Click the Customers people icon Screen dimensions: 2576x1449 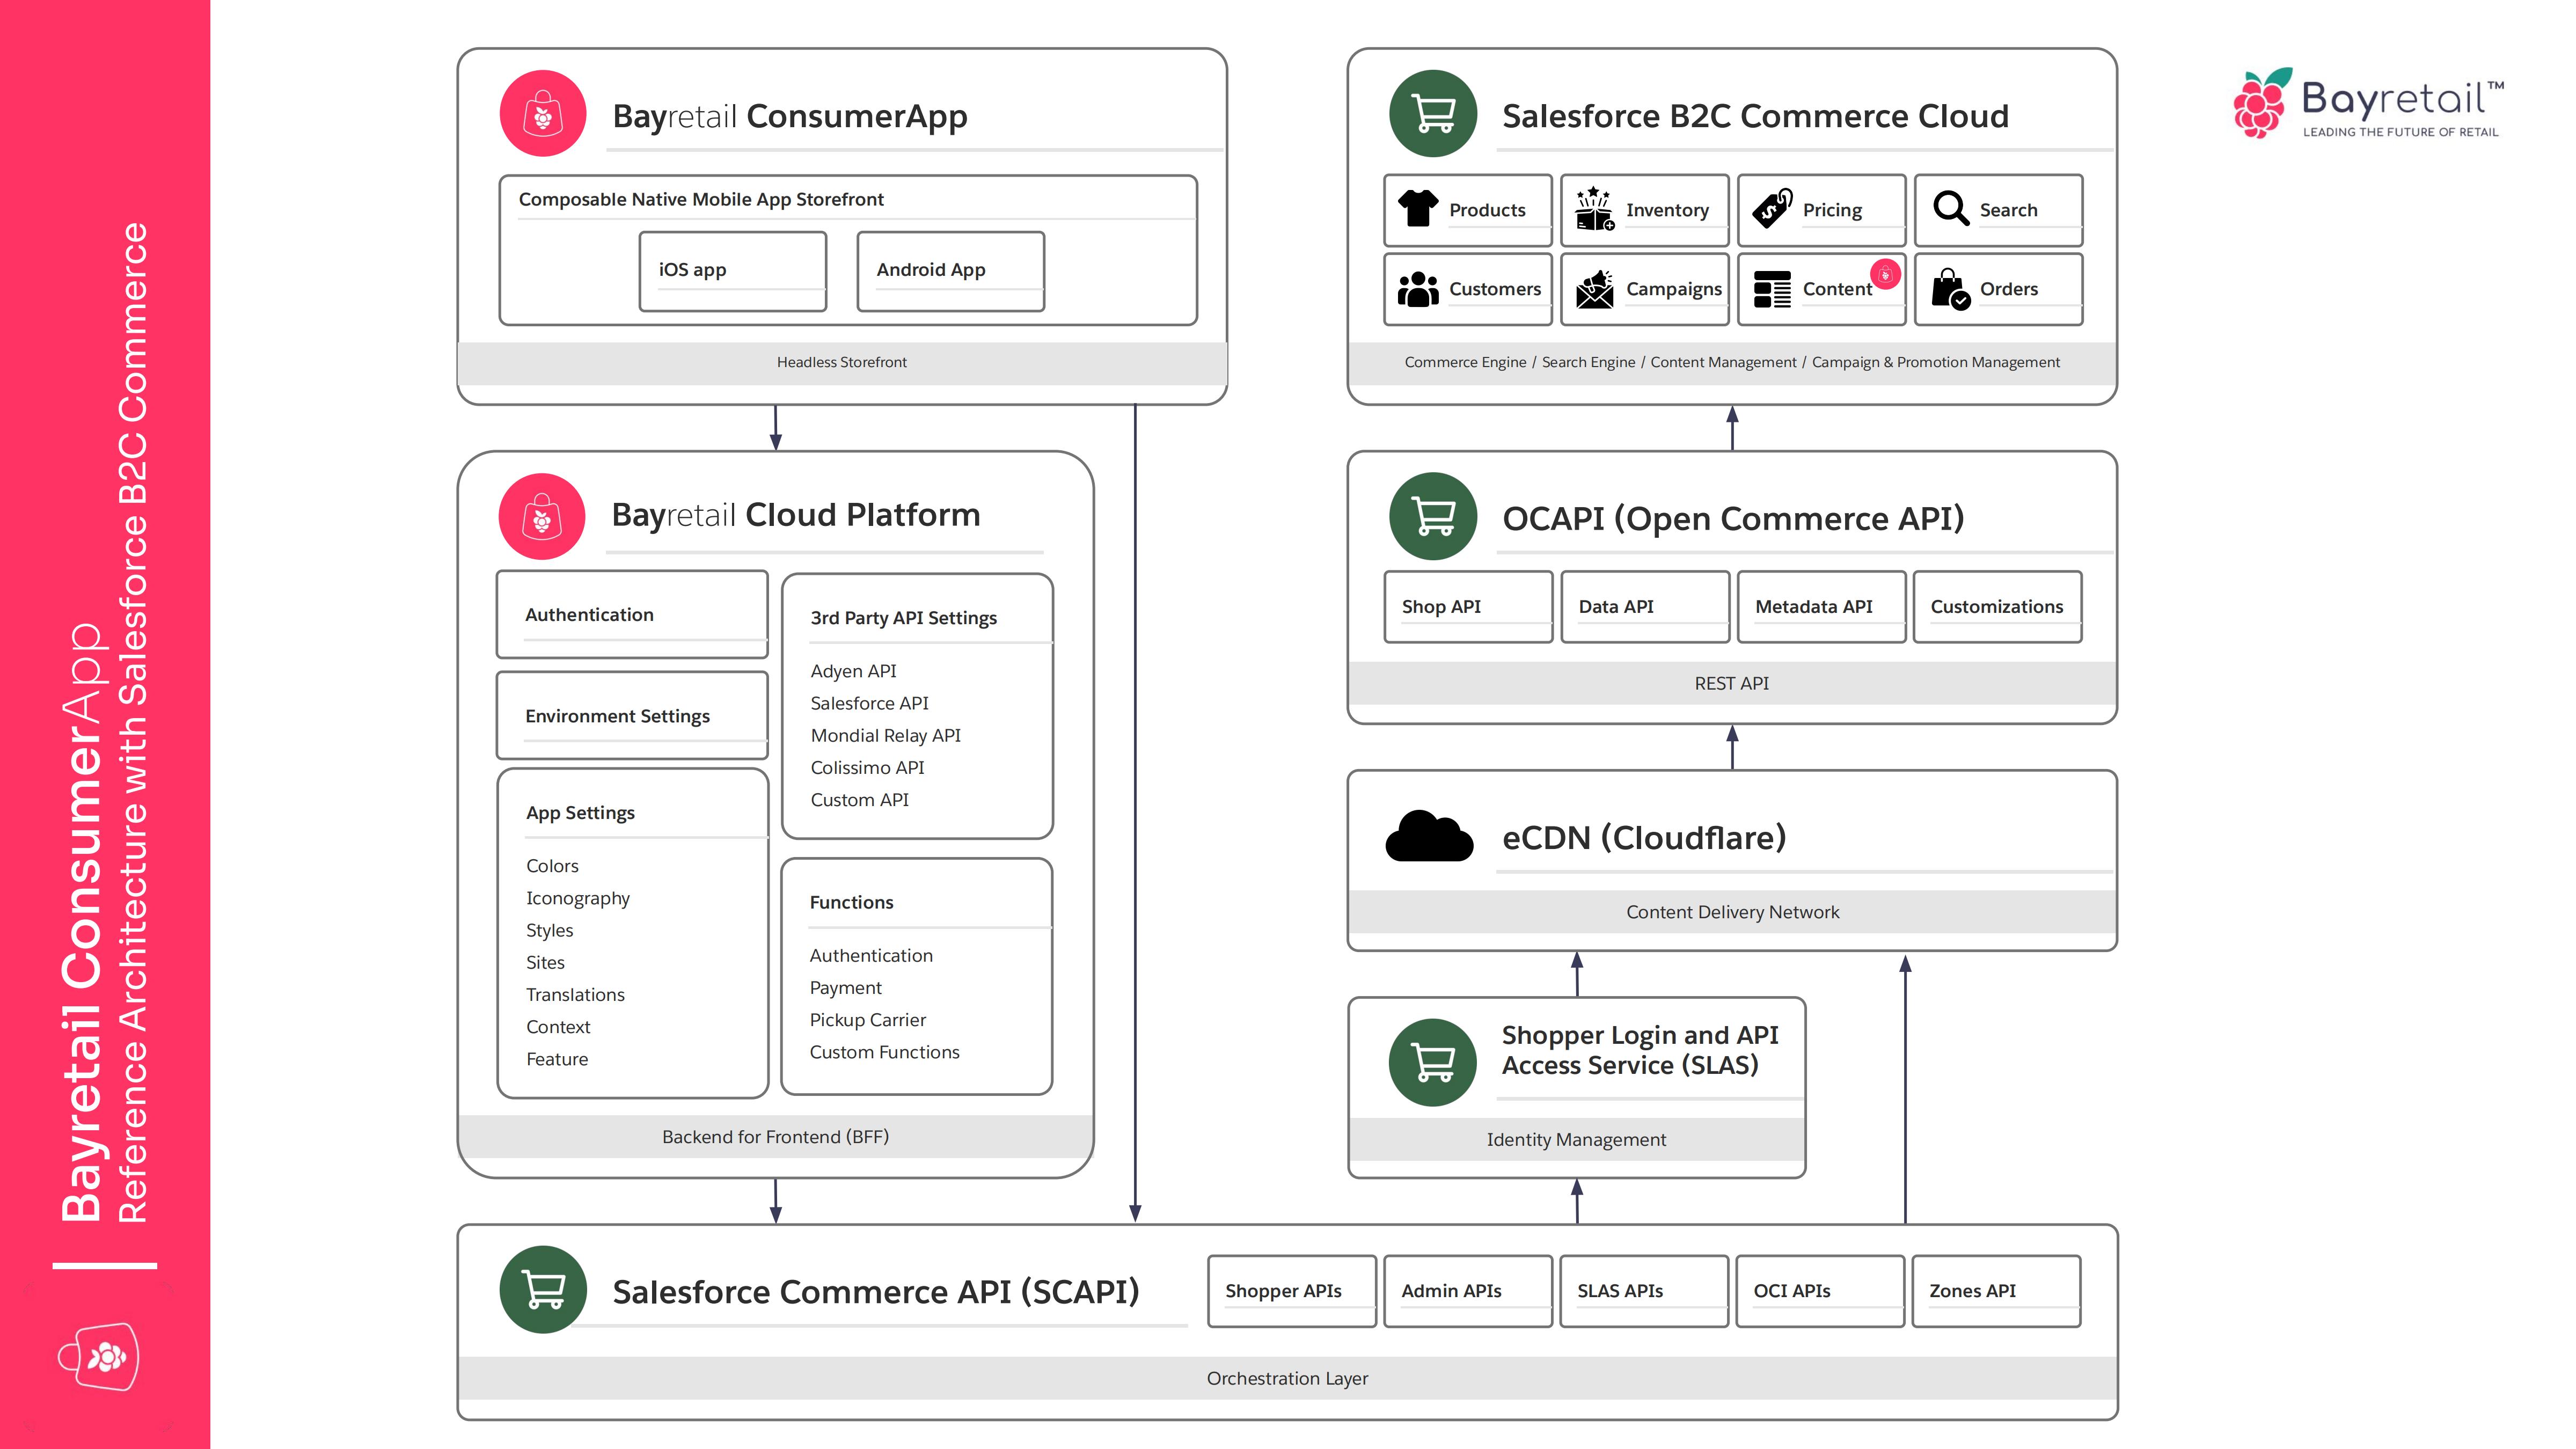coord(1418,289)
